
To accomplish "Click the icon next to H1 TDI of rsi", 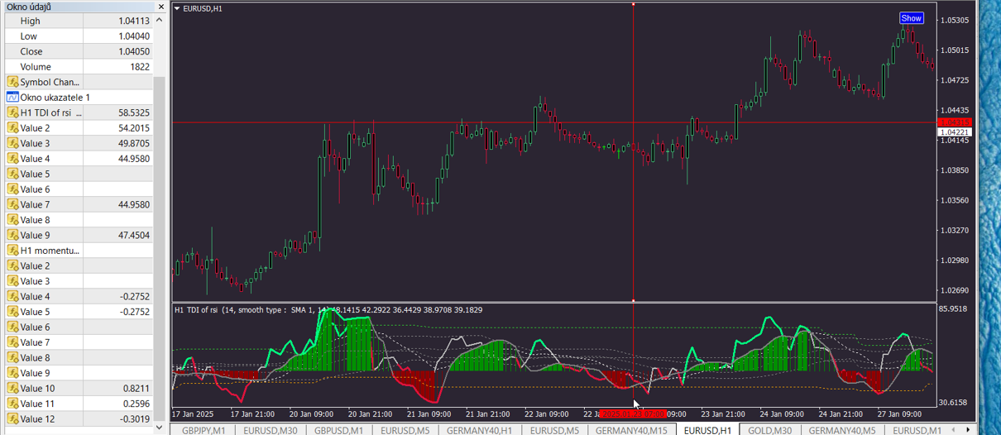I will [x=12, y=112].
